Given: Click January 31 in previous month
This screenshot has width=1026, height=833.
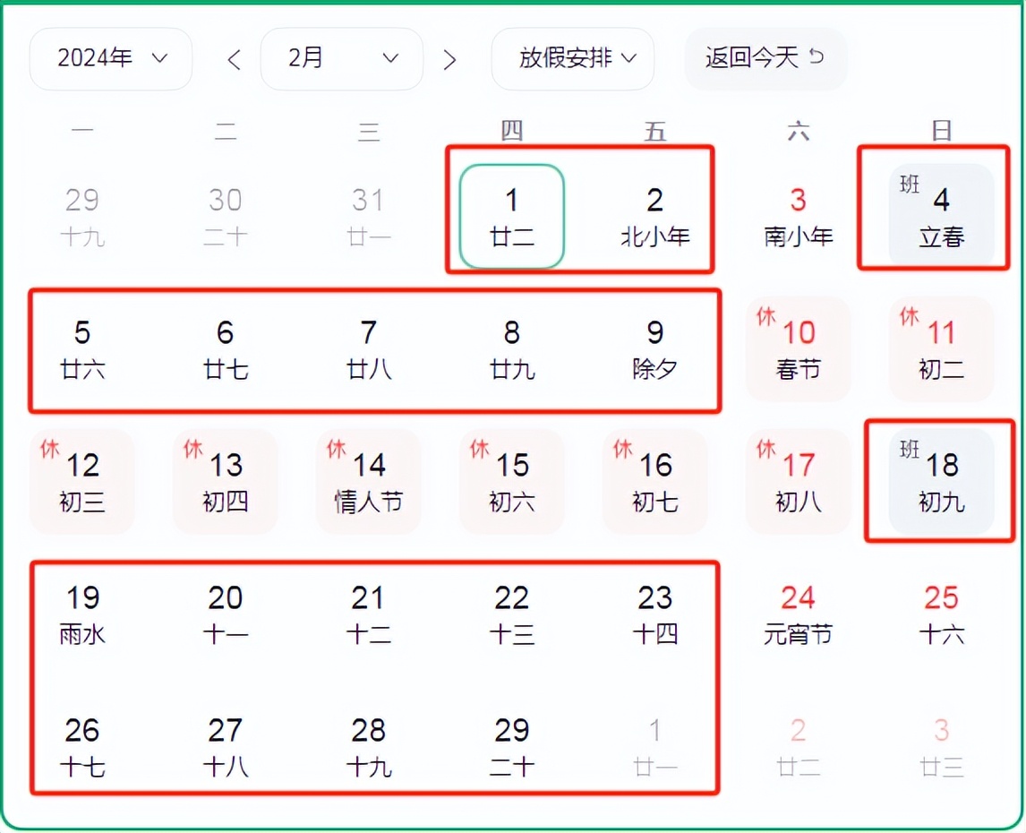Looking at the screenshot, I should [x=368, y=217].
